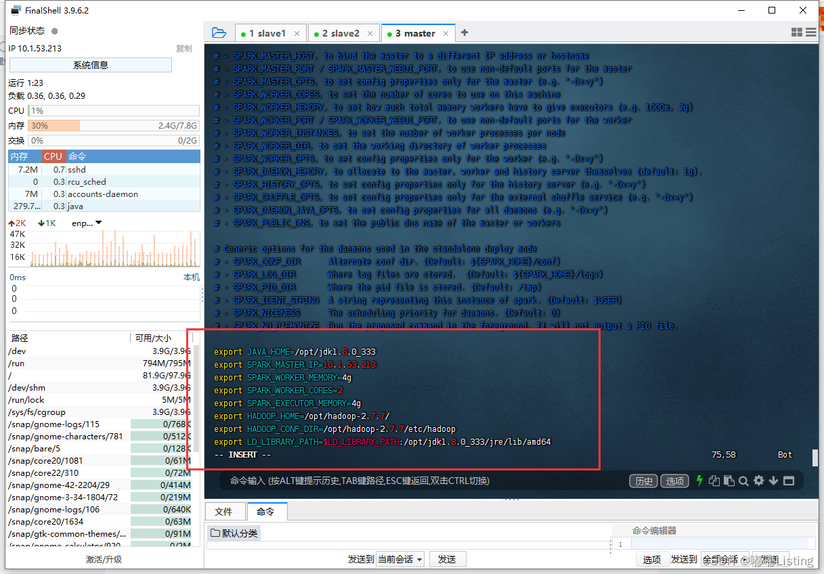
Task: Click the 同步状态 sync status indicator
Action: (x=55, y=30)
